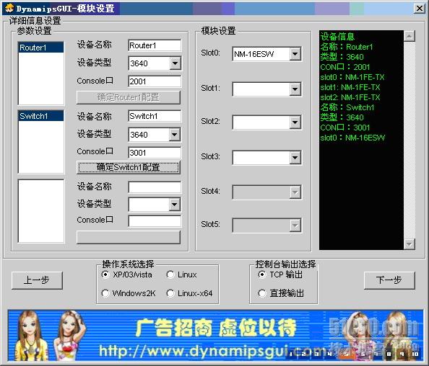Click the 设备信息 scrollbar track

[409, 140]
